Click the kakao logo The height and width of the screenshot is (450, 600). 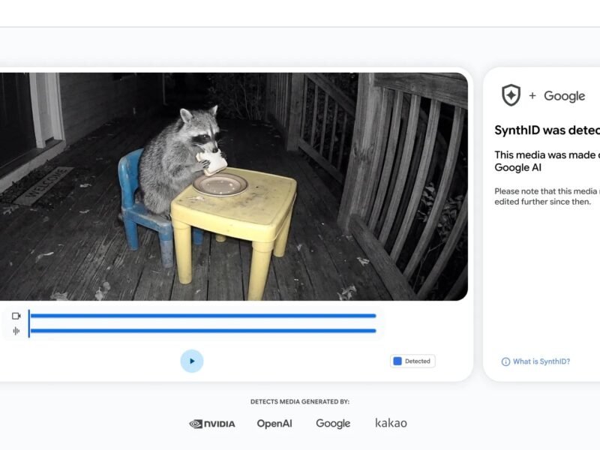pyautogui.click(x=391, y=423)
